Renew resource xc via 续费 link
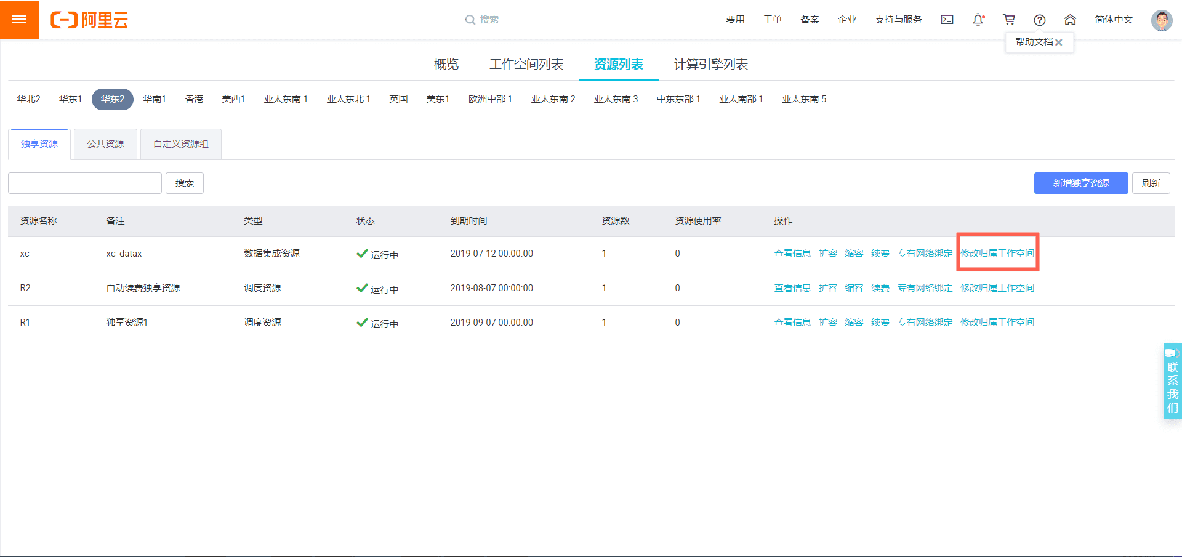The width and height of the screenshot is (1182, 557). point(880,253)
